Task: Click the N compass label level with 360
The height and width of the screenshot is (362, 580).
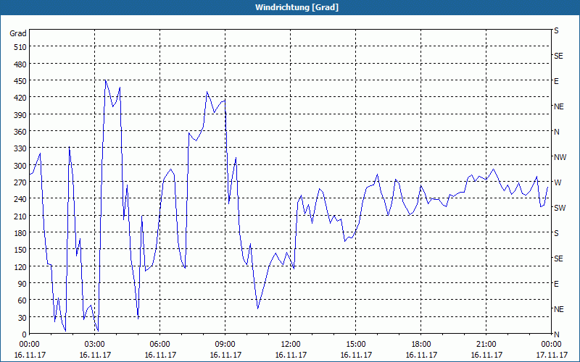Action: tap(556, 132)
